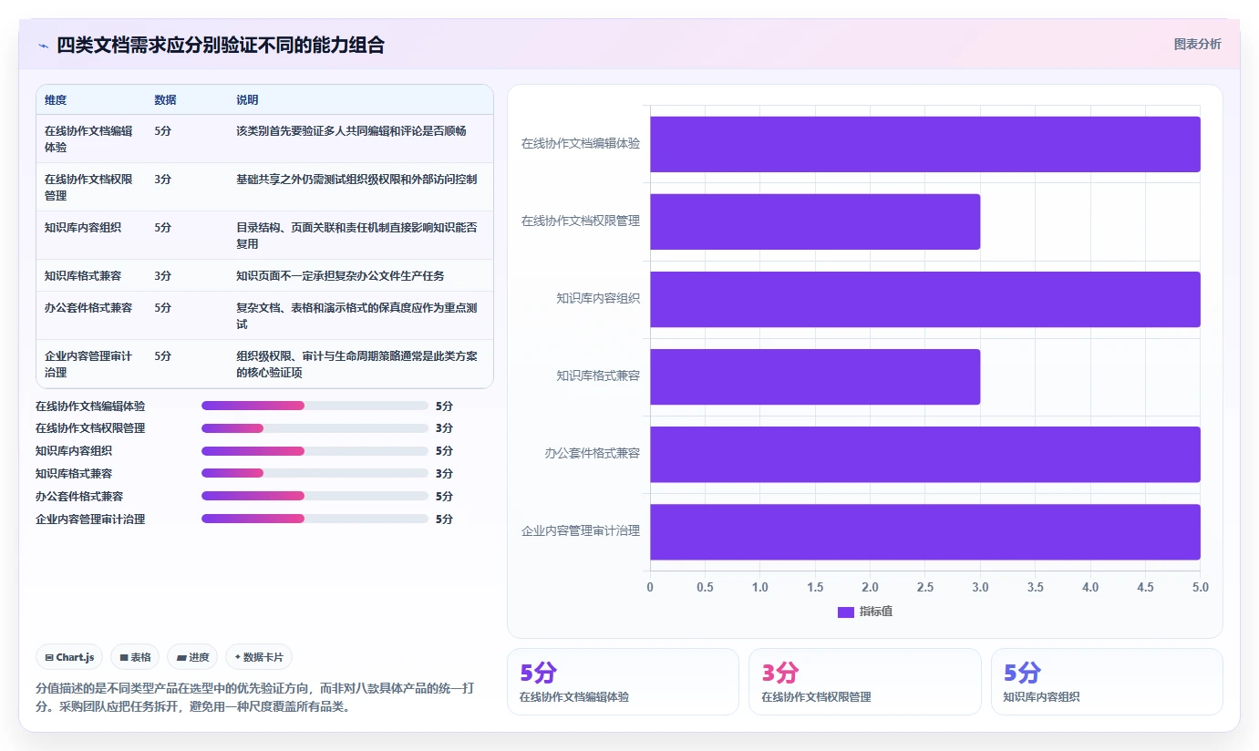Click the 进度 chip
1259x751 pixels.
tap(192, 657)
